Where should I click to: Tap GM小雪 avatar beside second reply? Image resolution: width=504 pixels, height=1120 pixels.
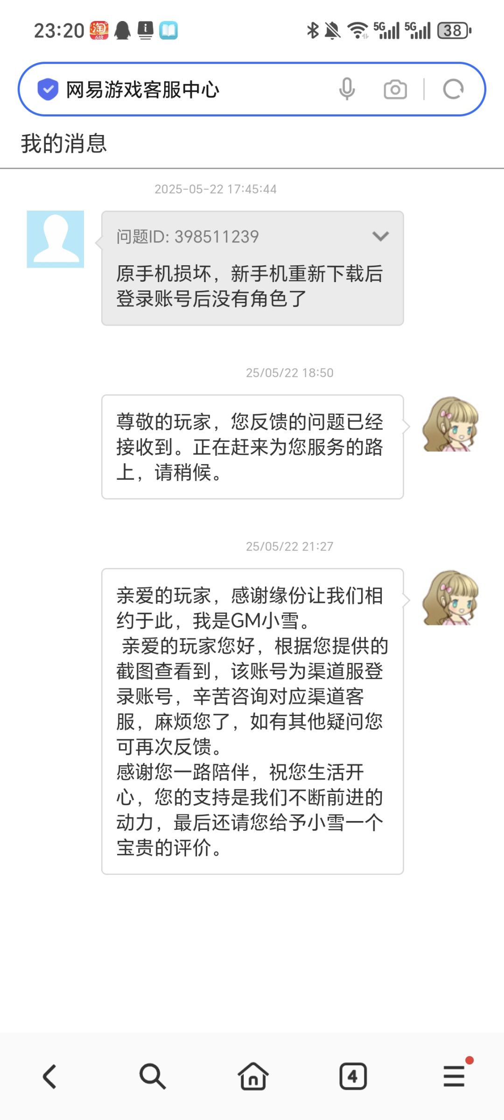point(450,597)
